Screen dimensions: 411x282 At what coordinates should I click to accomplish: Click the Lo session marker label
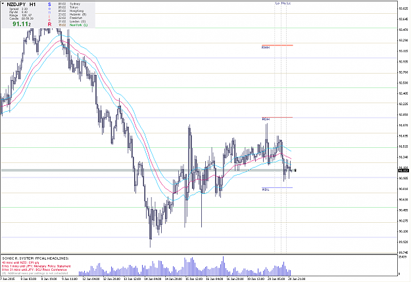278,3
